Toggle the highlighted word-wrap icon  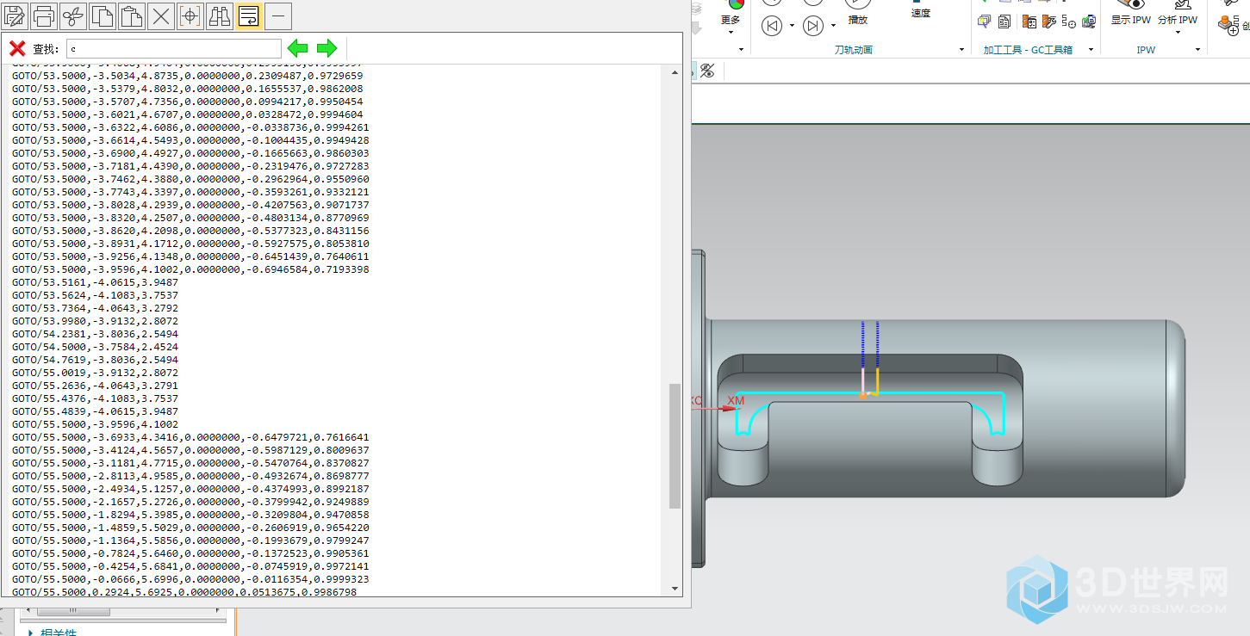pyautogui.click(x=248, y=15)
